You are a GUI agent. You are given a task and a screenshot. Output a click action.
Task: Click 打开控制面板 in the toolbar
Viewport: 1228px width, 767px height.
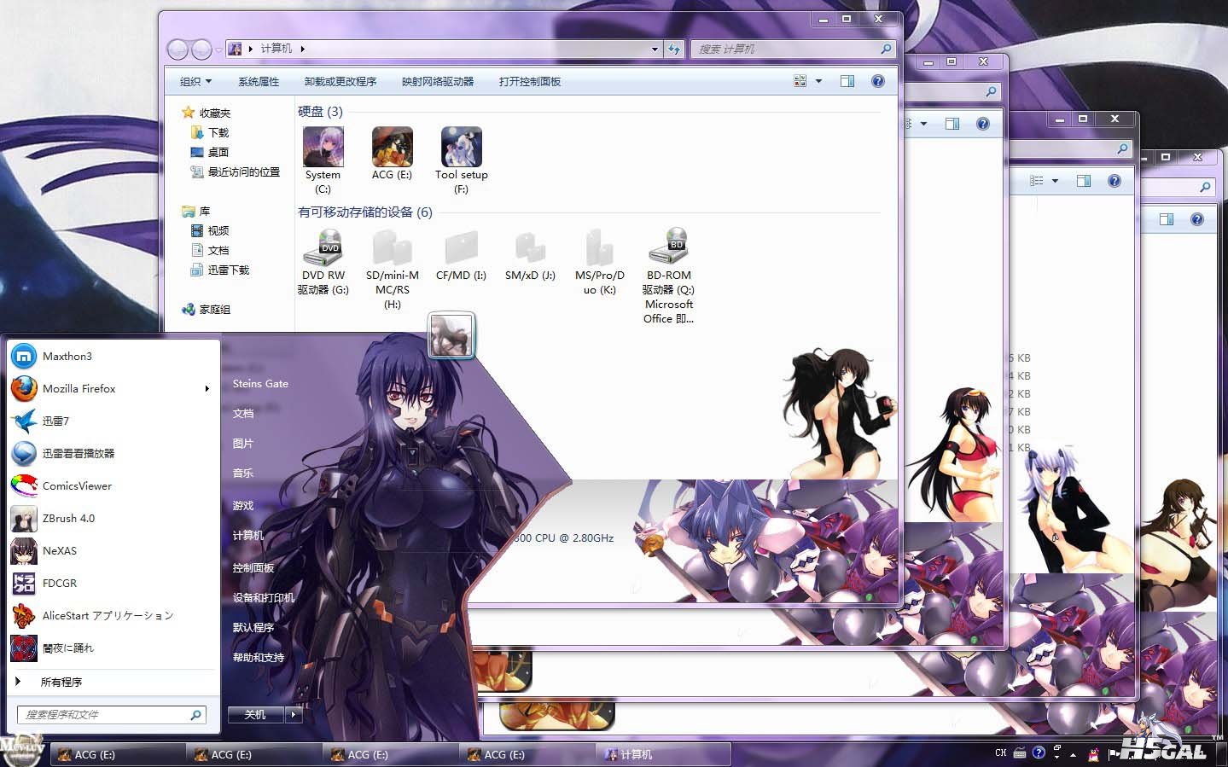tap(530, 82)
